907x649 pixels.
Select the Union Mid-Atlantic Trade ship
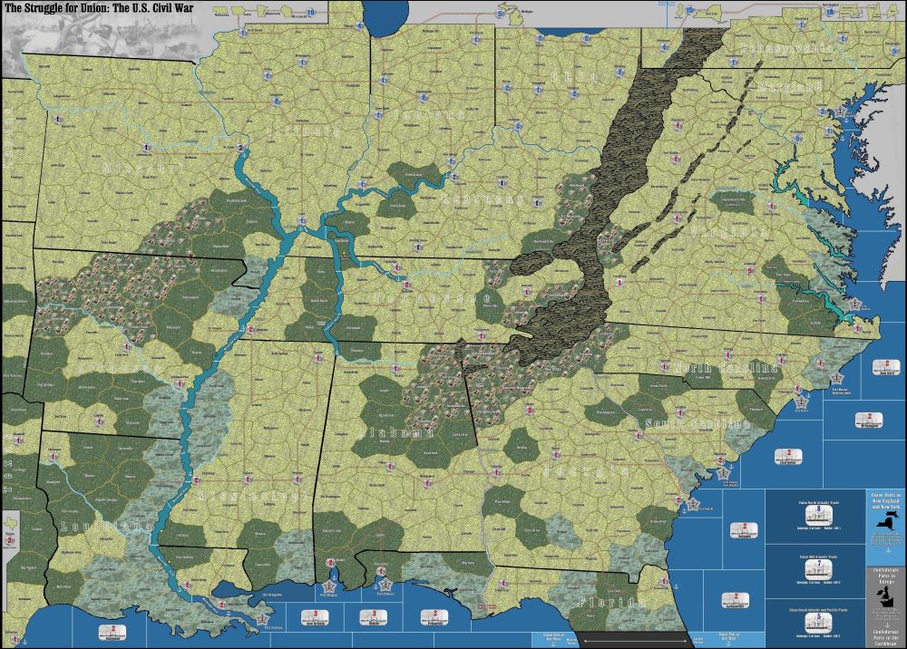tap(819, 568)
